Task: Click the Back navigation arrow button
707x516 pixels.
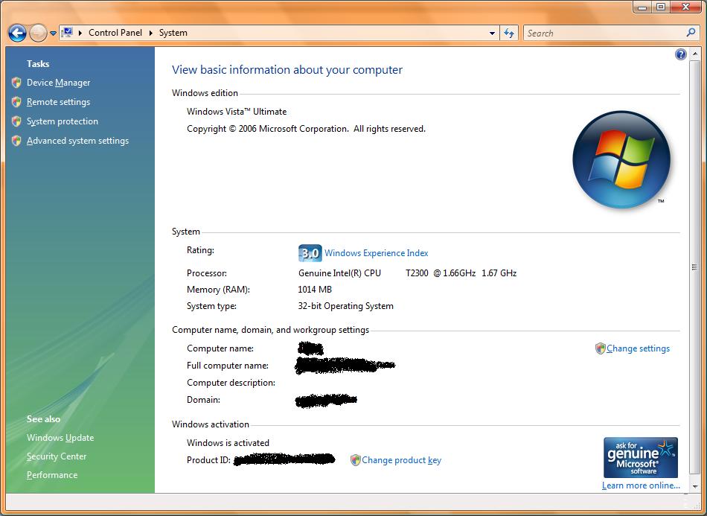Action: point(17,33)
